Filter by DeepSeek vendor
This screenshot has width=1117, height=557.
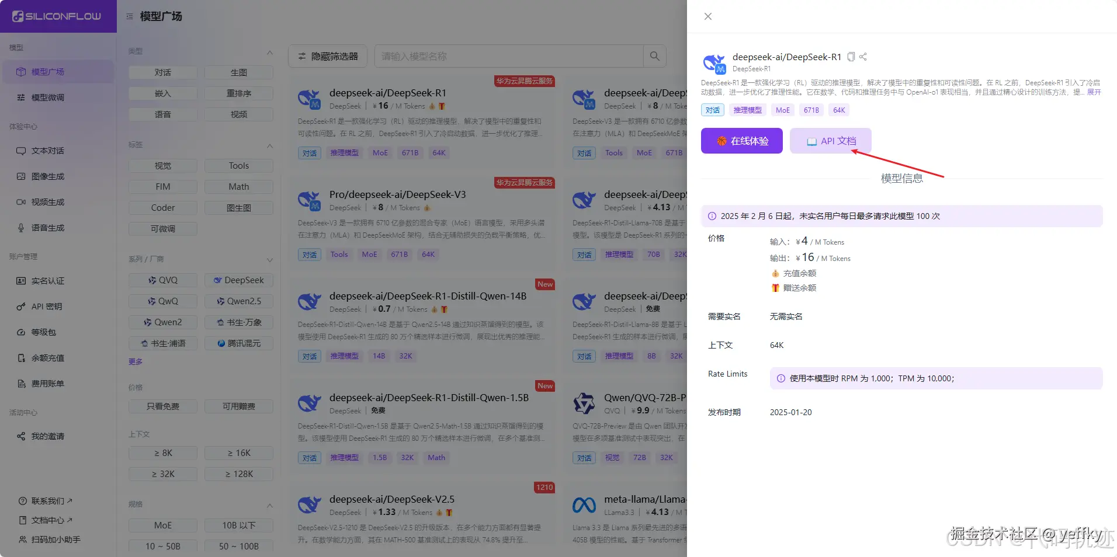pyautogui.click(x=239, y=280)
